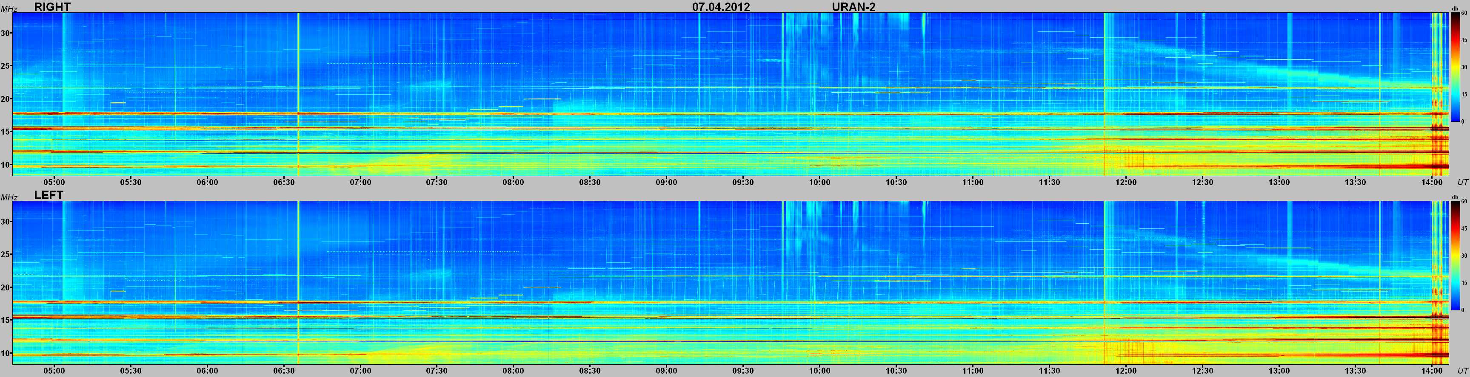Viewport: 1470px width, 377px height.
Task: Click the 10:00 tick under the RIGHT panel
Action: tap(819, 182)
